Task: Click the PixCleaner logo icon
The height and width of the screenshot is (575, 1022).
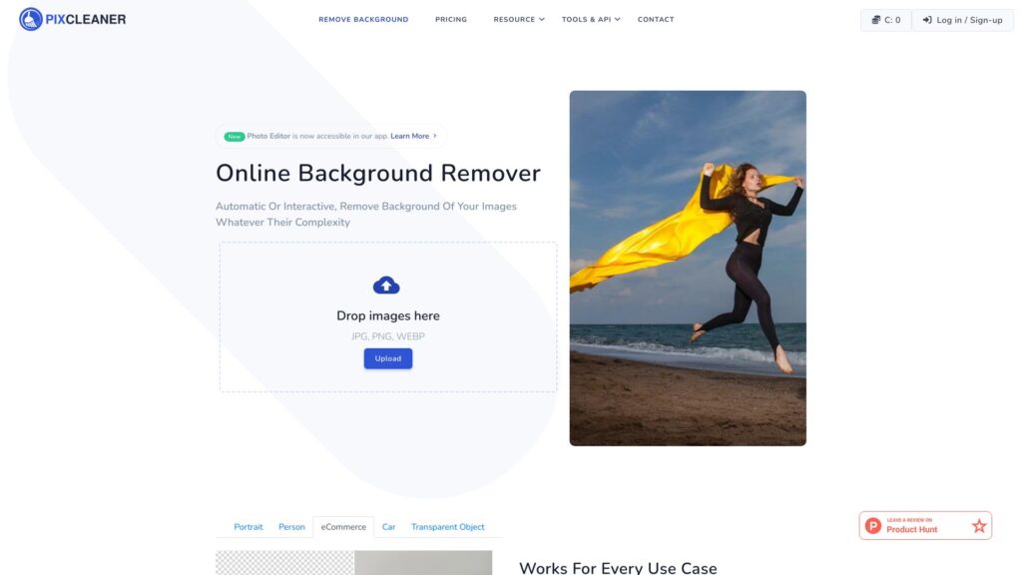Action: tap(31, 20)
